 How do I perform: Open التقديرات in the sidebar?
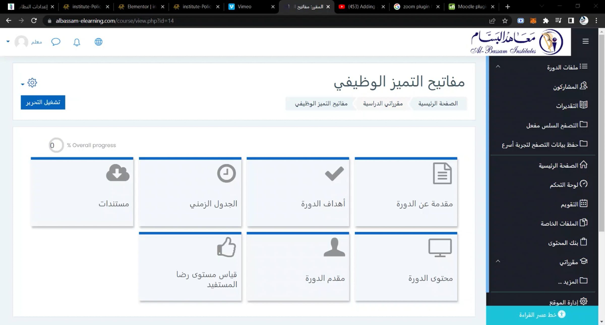(x=572, y=105)
